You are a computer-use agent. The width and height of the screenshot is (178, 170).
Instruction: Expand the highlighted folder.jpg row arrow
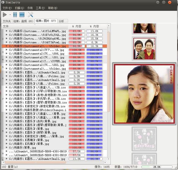click(6, 46)
